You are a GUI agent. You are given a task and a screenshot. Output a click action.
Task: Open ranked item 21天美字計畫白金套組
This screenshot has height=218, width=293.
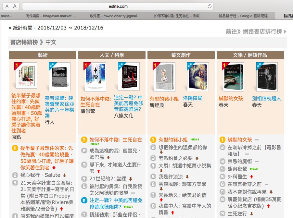tap(47, 196)
